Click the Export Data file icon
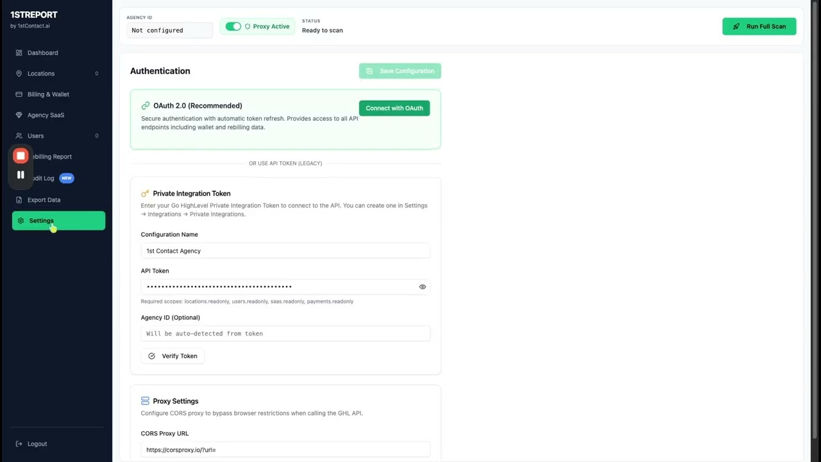This screenshot has height=462, width=821. click(19, 200)
